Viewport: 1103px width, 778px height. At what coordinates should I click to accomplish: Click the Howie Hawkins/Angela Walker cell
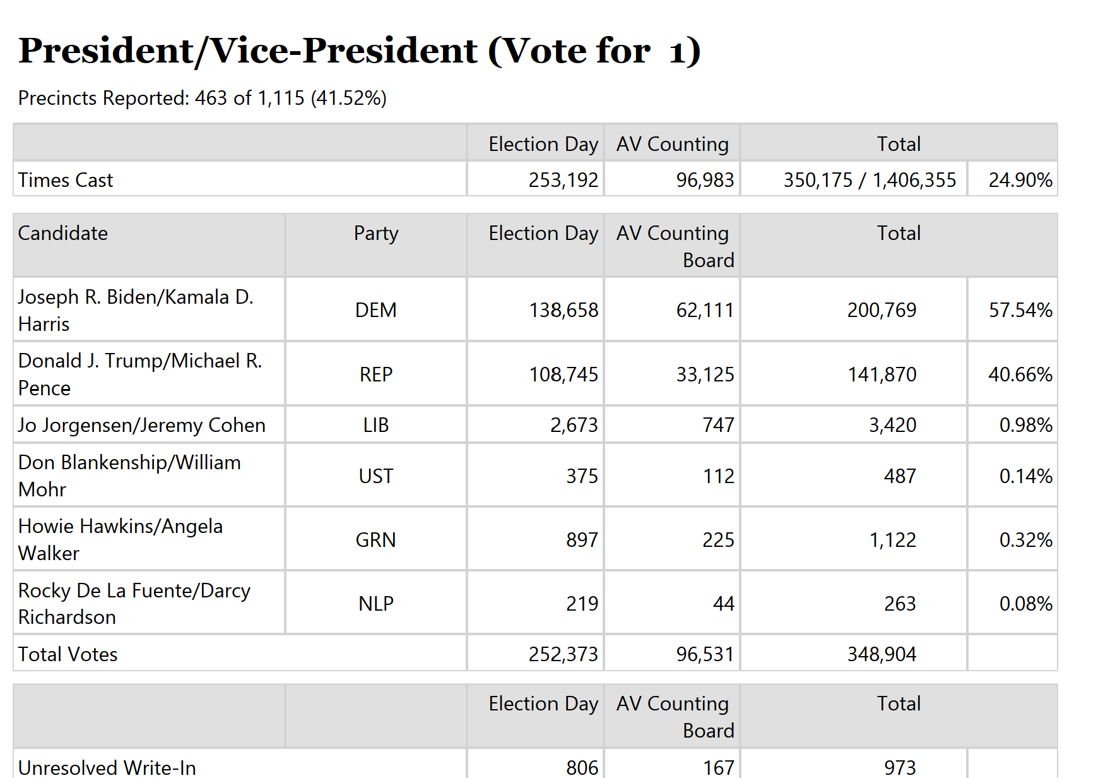pos(149,539)
